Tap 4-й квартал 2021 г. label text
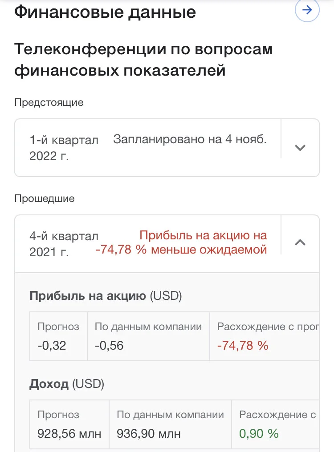The width and height of the screenshot is (334, 452). tap(64, 244)
